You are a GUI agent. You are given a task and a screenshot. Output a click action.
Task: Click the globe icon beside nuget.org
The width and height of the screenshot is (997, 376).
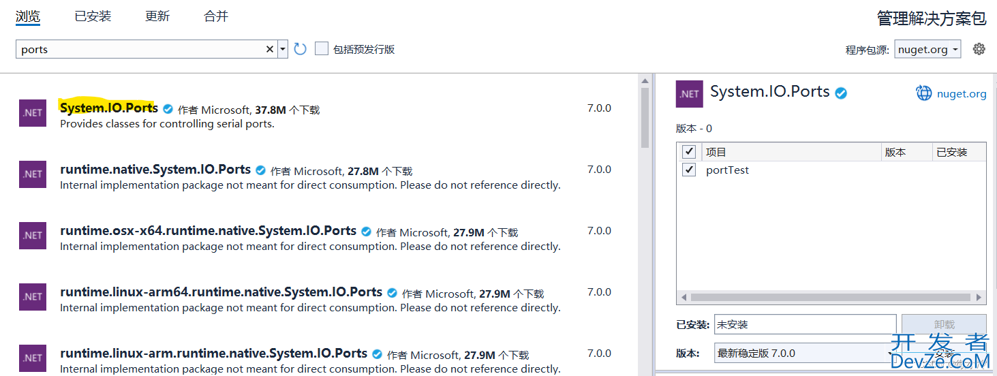click(x=923, y=93)
